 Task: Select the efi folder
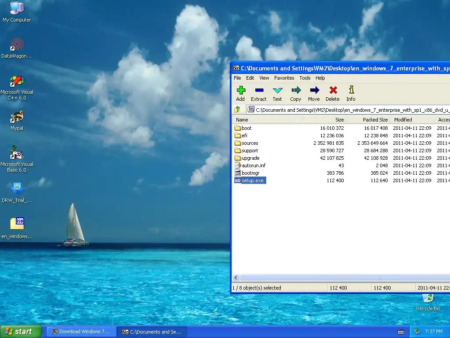tap(241, 136)
